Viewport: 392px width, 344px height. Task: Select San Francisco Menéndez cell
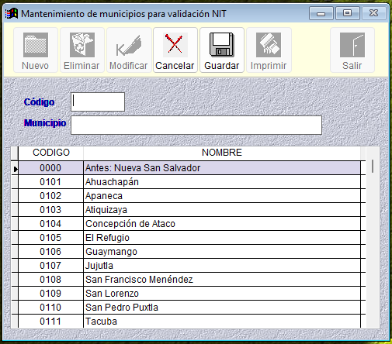click(x=222, y=280)
